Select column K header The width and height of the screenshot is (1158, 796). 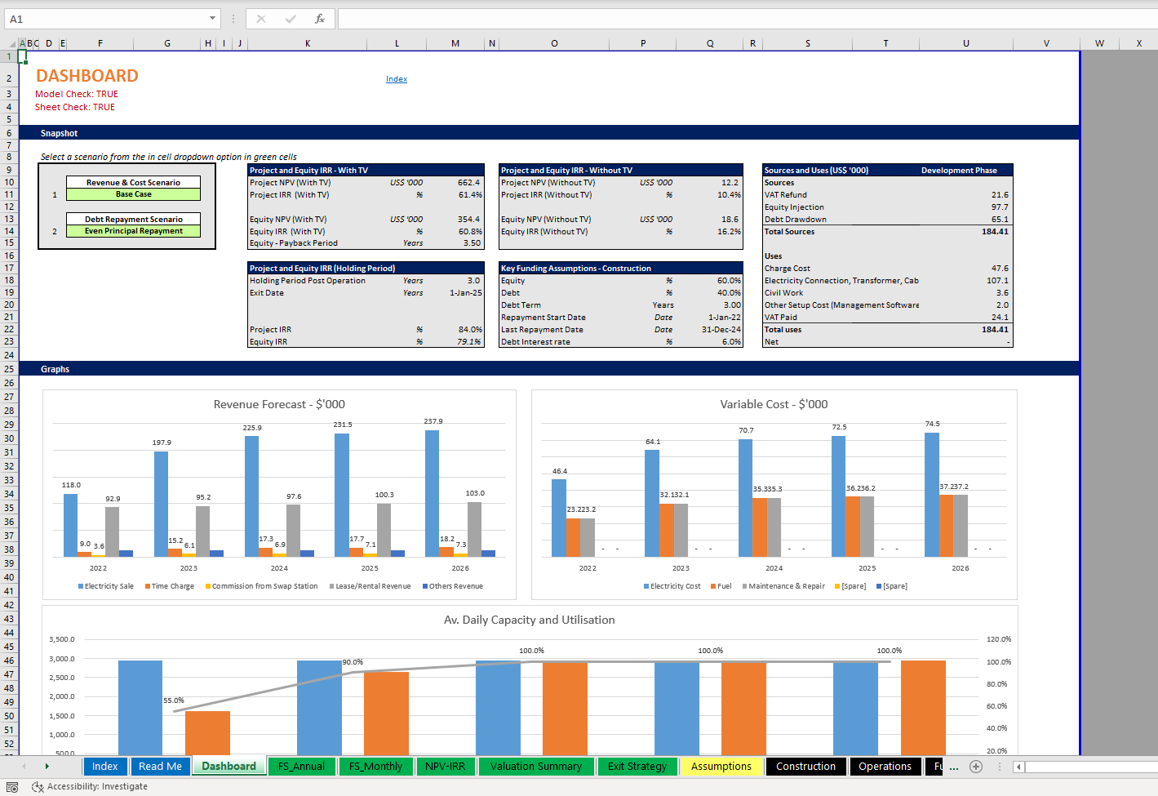point(308,43)
